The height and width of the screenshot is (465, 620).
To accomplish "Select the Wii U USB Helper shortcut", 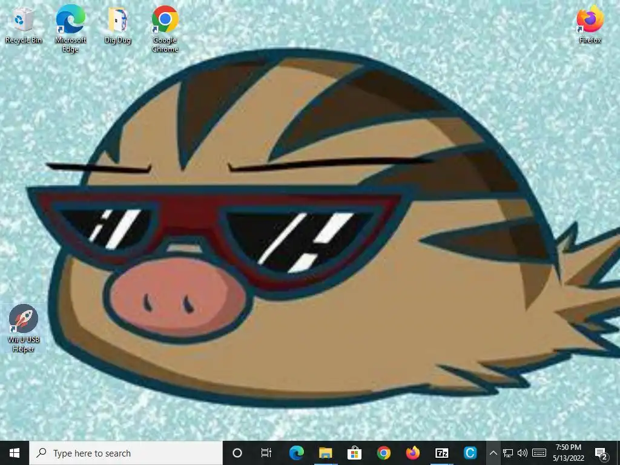I will (24, 328).
